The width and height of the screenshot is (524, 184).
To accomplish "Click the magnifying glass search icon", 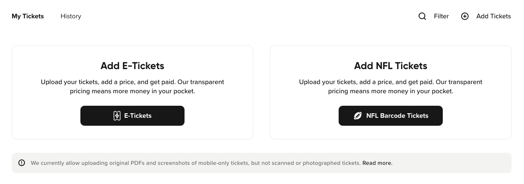I will click(x=422, y=16).
